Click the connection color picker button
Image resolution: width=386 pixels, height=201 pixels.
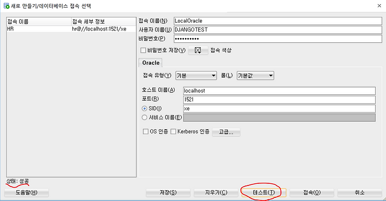tap(198, 50)
